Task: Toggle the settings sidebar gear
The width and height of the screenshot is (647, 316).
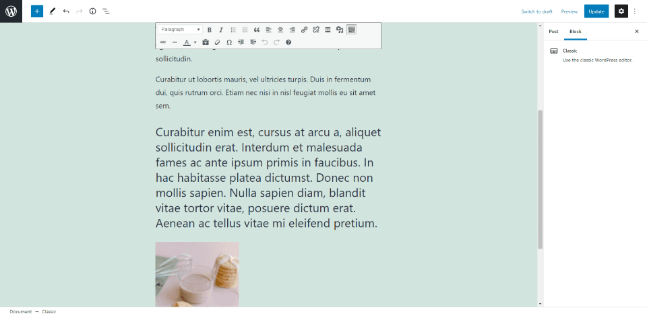Action: point(621,11)
